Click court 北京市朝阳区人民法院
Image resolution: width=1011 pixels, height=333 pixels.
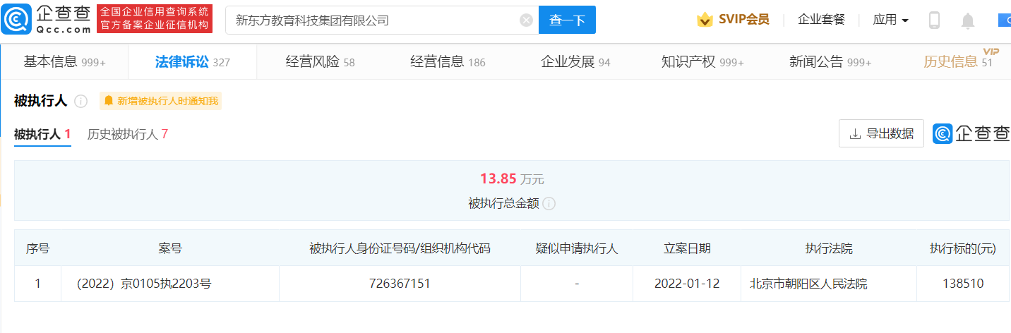click(808, 284)
